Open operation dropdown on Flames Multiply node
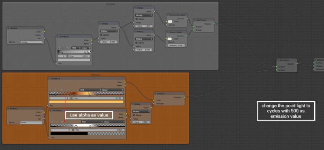The width and height of the screenshot is (324, 150). pos(141,111)
